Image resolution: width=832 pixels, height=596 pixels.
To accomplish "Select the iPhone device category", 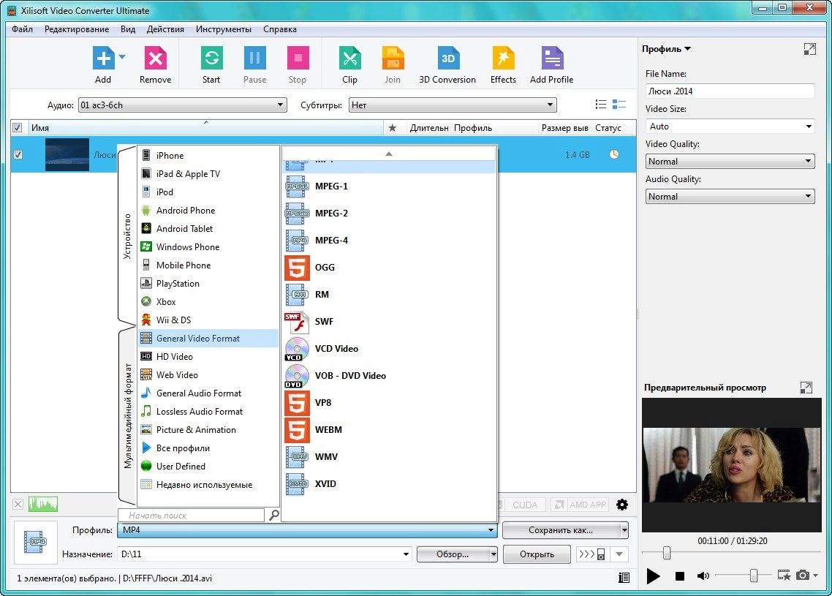I will point(208,156).
